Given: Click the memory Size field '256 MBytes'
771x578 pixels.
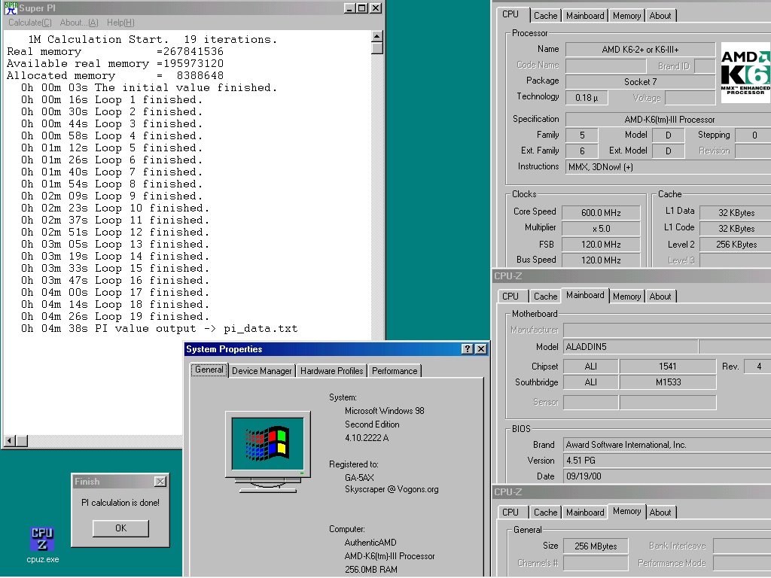Looking at the screenshot, I should [x=596, y=546].
